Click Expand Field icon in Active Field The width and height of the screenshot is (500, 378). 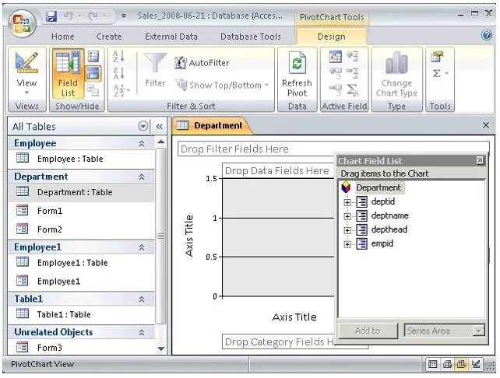pyautogui.click(x=352, y=56)
